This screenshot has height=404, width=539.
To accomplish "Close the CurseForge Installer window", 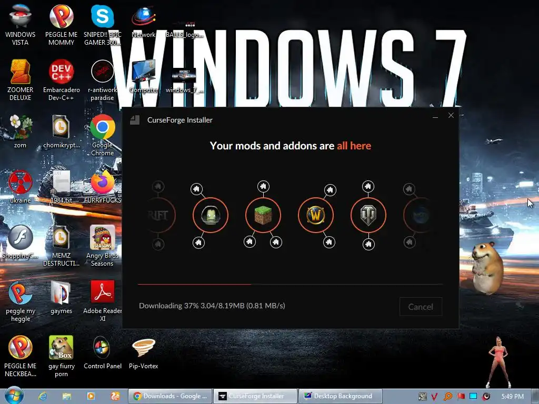I will pos(451,115).
